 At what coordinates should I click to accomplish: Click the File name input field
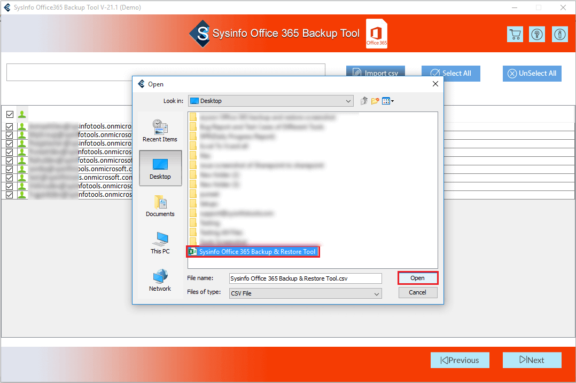[x=305, y=278]
